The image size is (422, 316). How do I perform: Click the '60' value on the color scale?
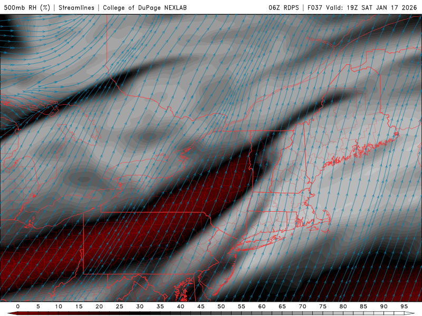point(262,307)
